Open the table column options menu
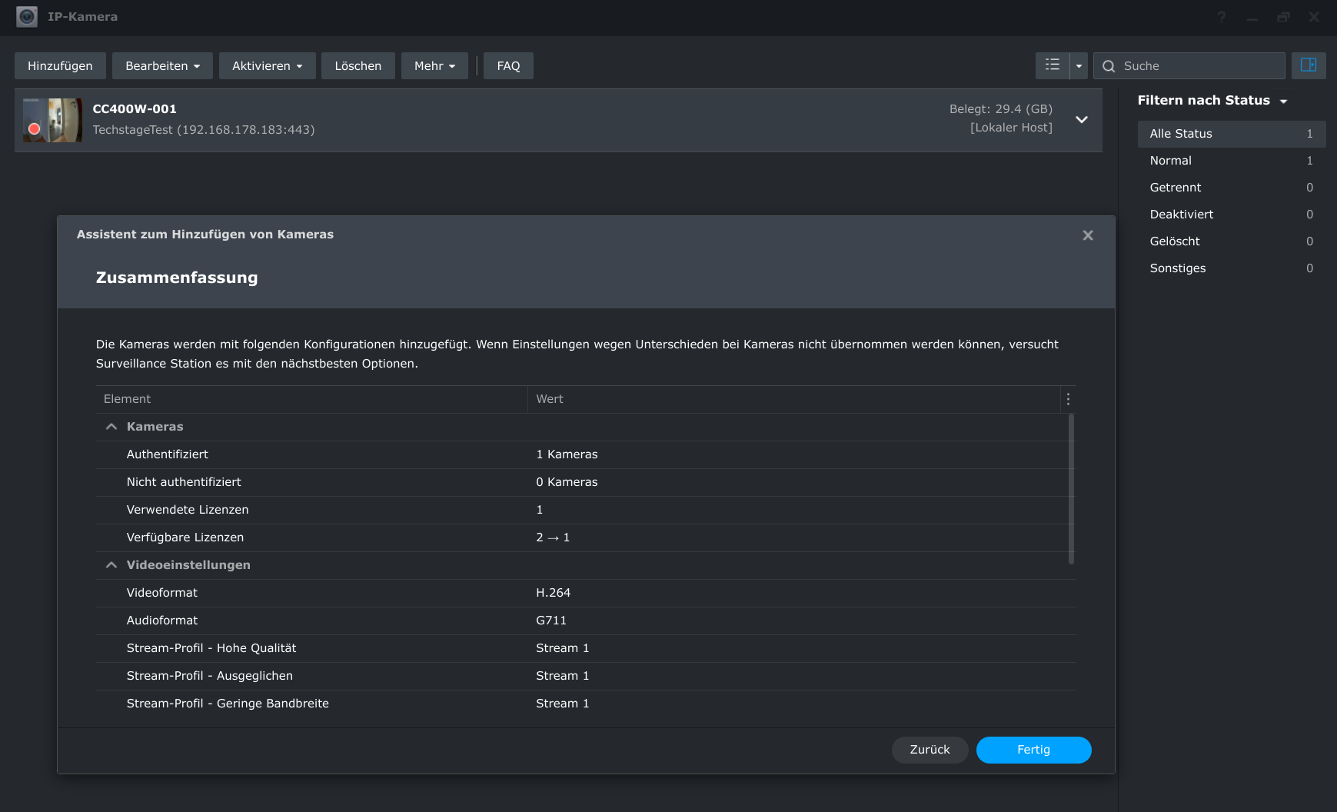 point(1068,399)
